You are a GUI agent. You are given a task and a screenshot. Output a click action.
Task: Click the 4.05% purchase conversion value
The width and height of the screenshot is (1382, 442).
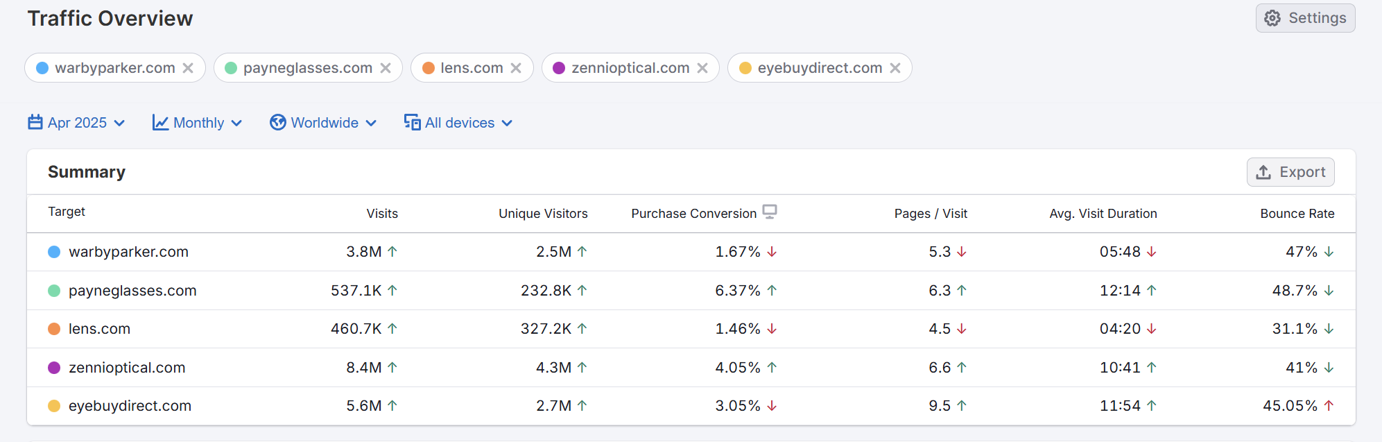pyautogui.click(x=738, y=368)
